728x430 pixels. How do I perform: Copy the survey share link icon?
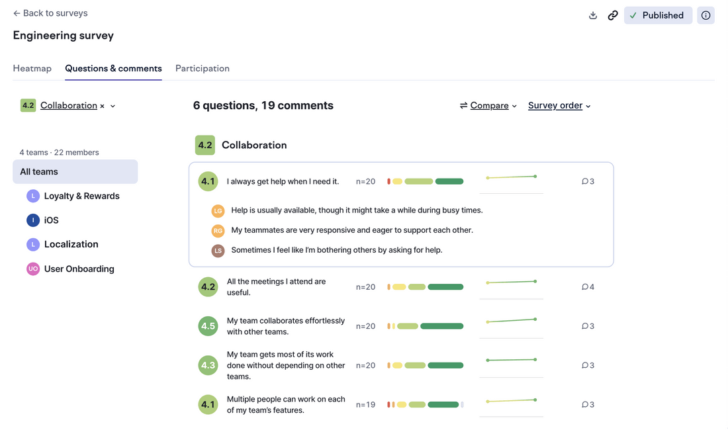[613, 15]
